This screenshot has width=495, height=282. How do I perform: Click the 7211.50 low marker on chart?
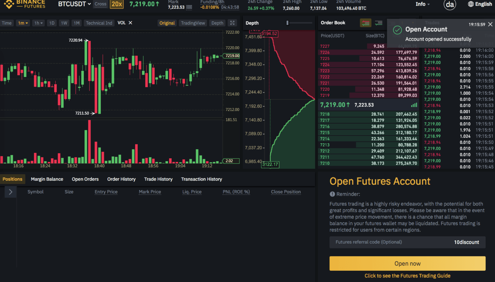[85, 113]
